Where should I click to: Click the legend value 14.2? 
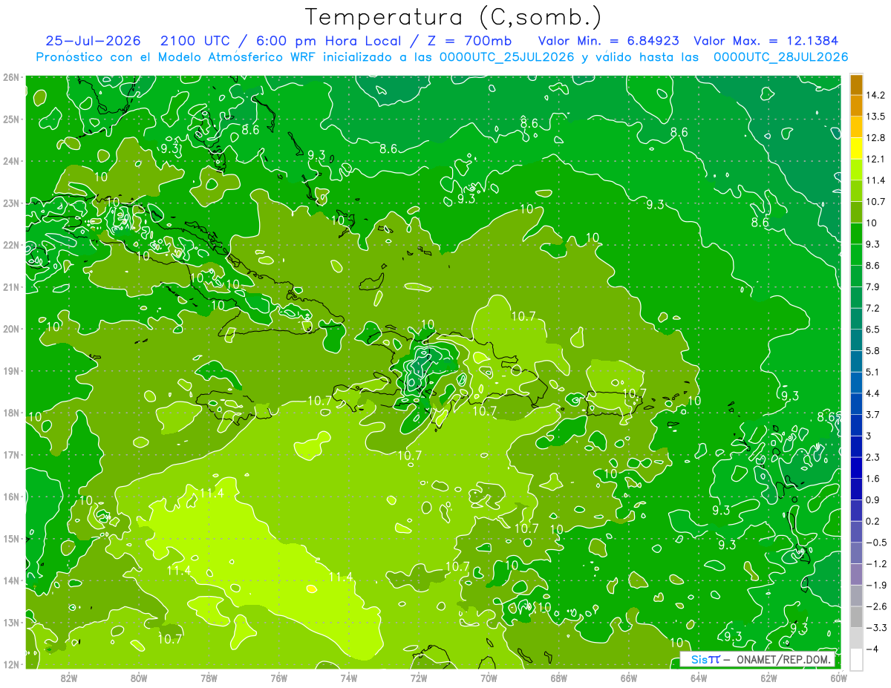(875, 95)
